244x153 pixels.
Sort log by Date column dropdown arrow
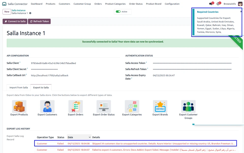point(89,137)
